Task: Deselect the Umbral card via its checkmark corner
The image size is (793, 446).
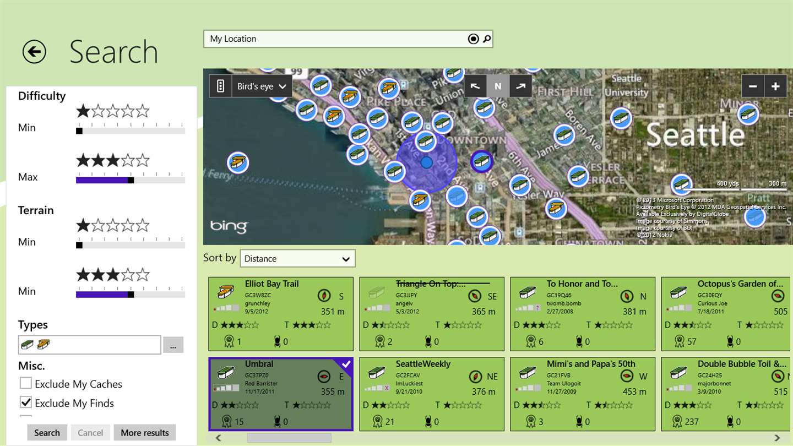Action: 346,364
